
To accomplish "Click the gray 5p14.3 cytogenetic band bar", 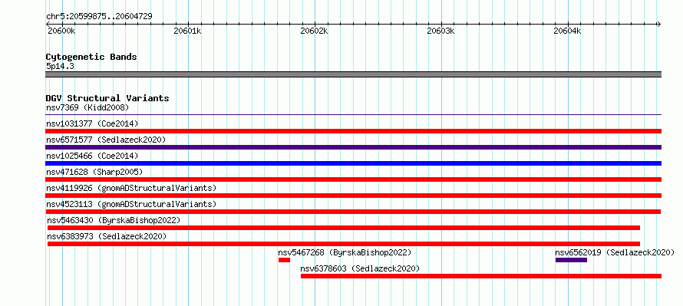I will (353, 74).
